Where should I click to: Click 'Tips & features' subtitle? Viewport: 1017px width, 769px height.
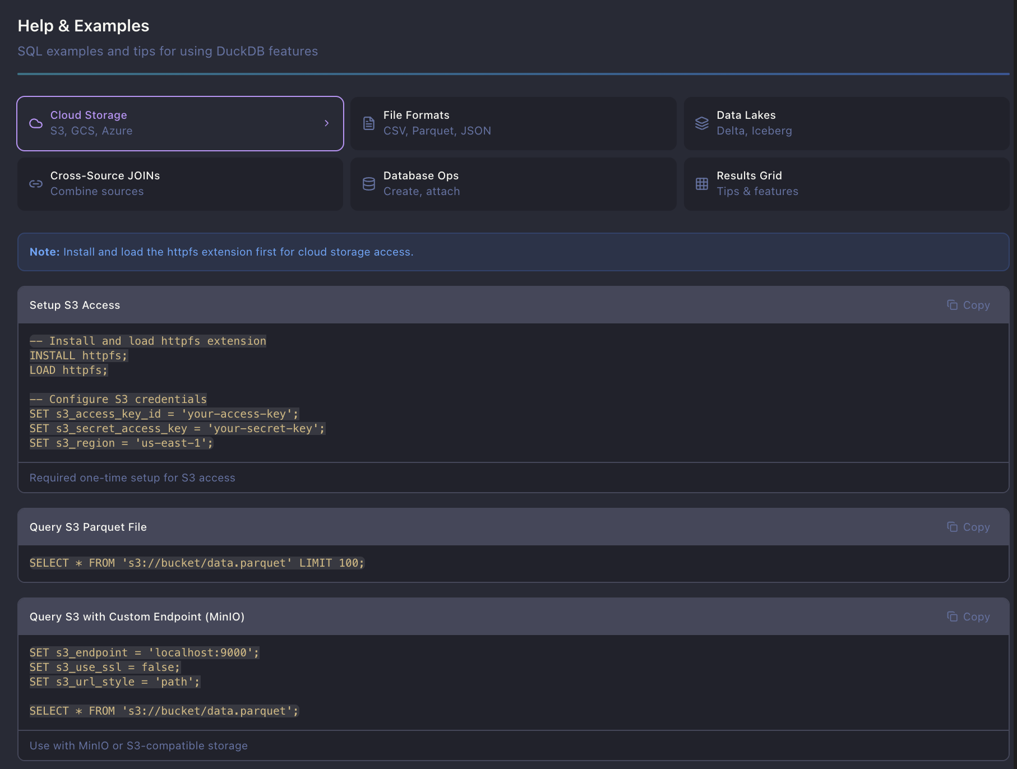click(x=757, y=191)
